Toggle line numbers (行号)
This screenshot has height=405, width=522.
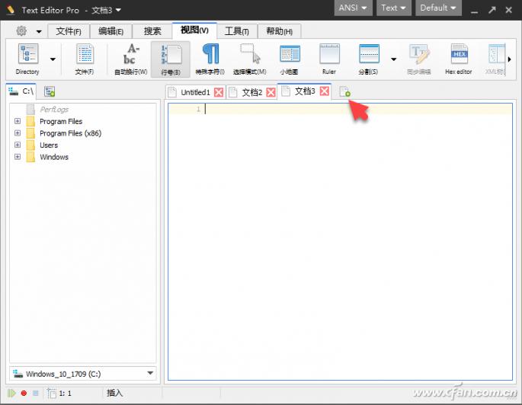point(170,58)
